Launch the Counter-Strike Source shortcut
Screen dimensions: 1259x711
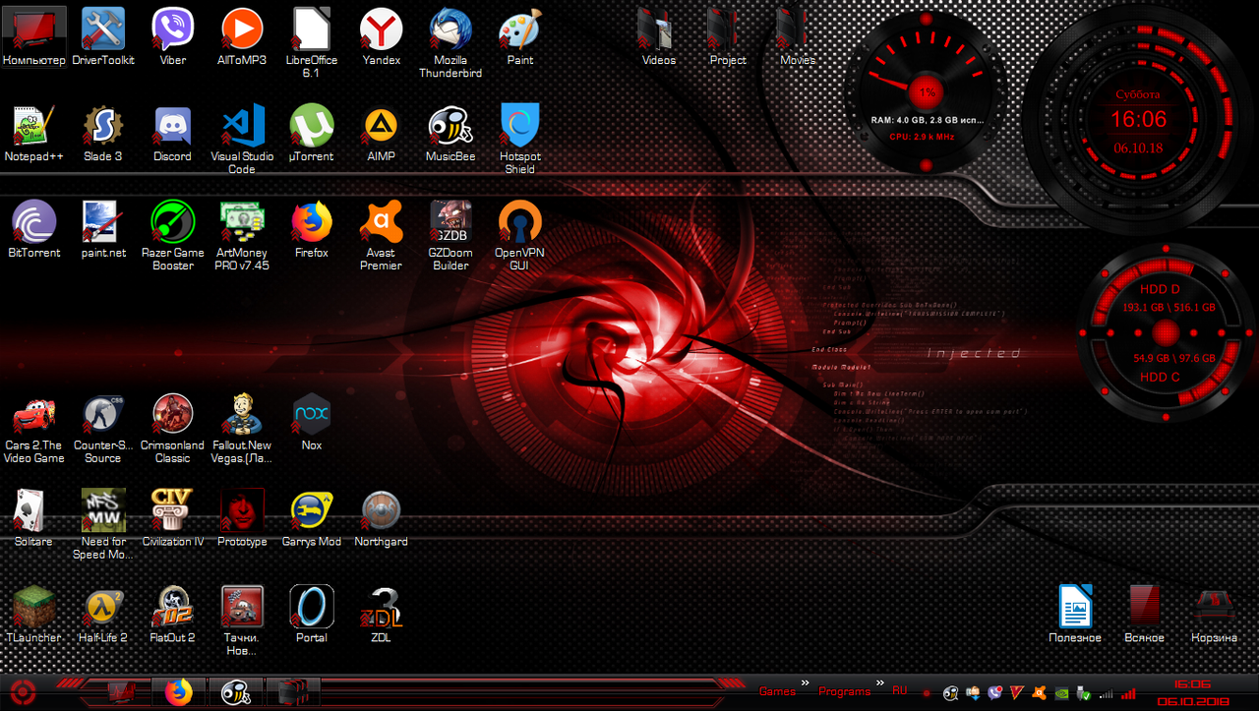[x=103, y=429]
